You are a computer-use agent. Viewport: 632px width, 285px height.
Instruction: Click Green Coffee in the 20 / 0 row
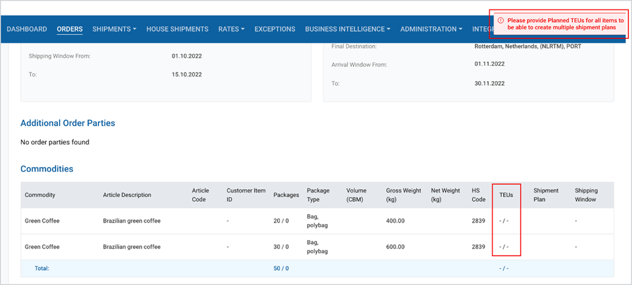click(42, 221)
